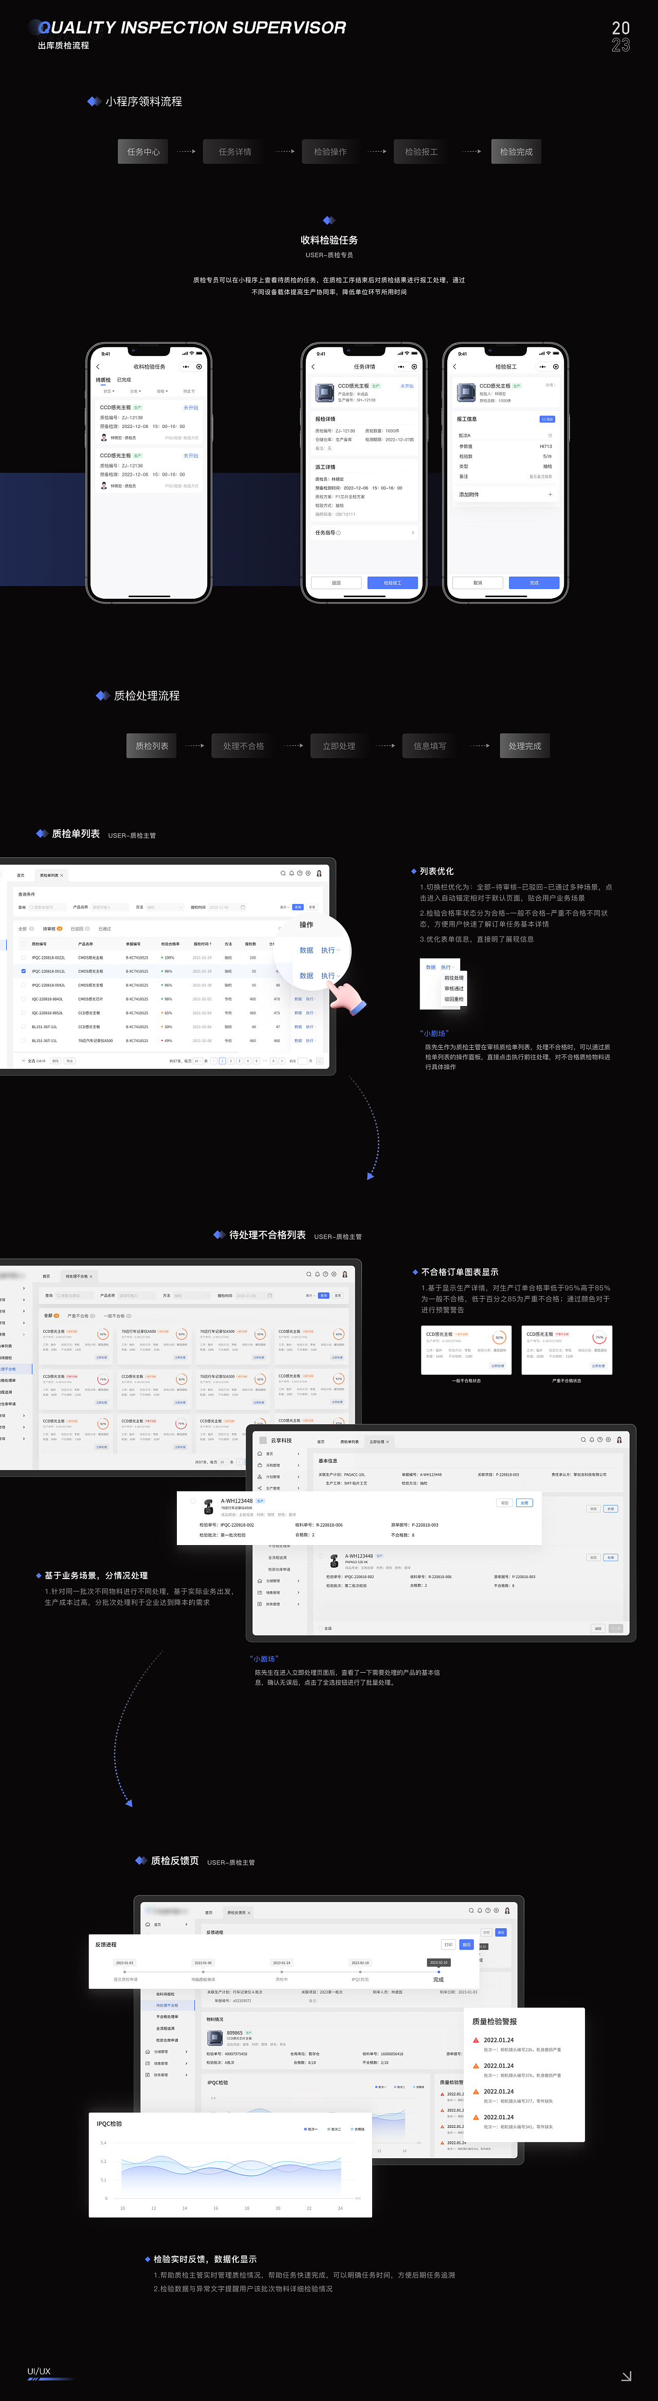The image size is (658, 2401).
Task: Close the 待处理不合格 tab
Action: coord(90,1276)
